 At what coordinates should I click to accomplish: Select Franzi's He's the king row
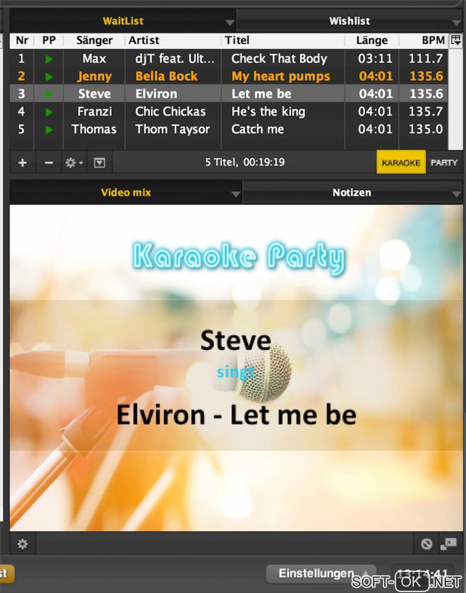pyautogui.click(x=228, y=111)
